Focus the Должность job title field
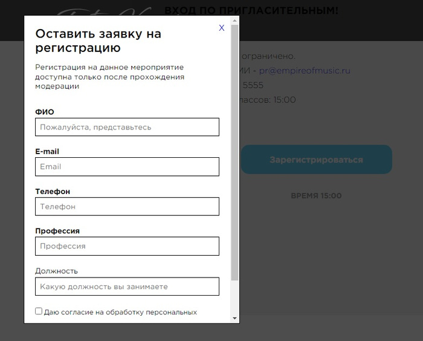 (x=127, y=286)
